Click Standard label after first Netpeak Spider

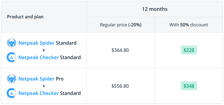(x=66, y=43)
